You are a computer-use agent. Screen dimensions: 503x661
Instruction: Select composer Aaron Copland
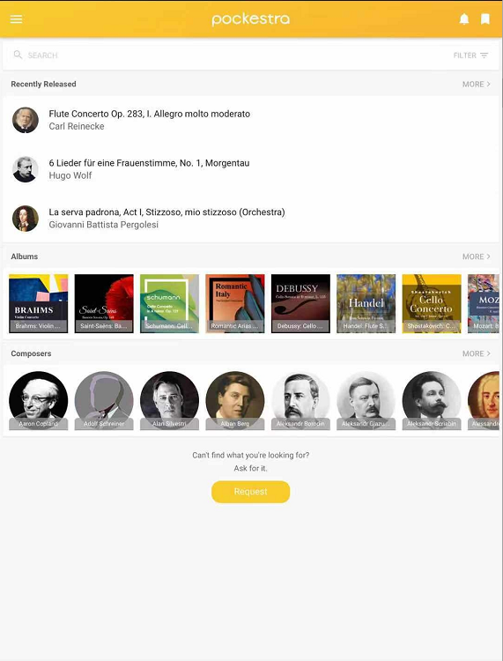(39, 400)
